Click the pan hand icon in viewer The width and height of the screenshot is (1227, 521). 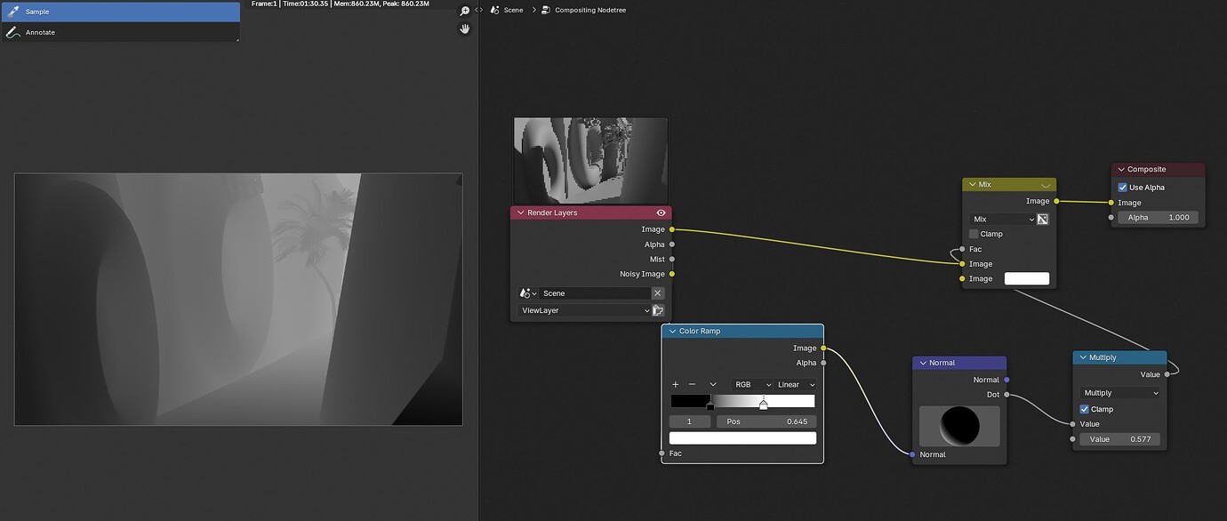(464, 28)
